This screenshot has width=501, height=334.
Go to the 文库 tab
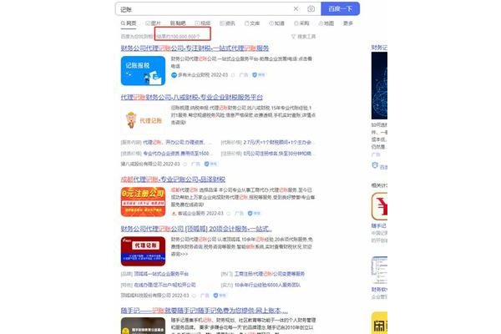[x=252, y=23]
